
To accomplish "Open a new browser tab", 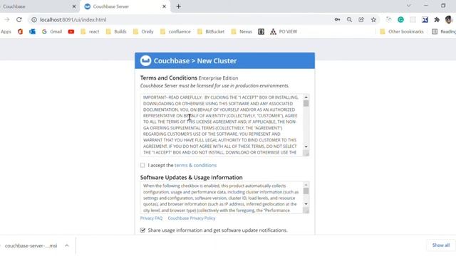I will (x=179, y=6).
